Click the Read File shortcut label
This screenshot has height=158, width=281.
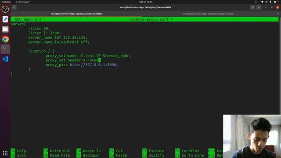click(60, 155)
